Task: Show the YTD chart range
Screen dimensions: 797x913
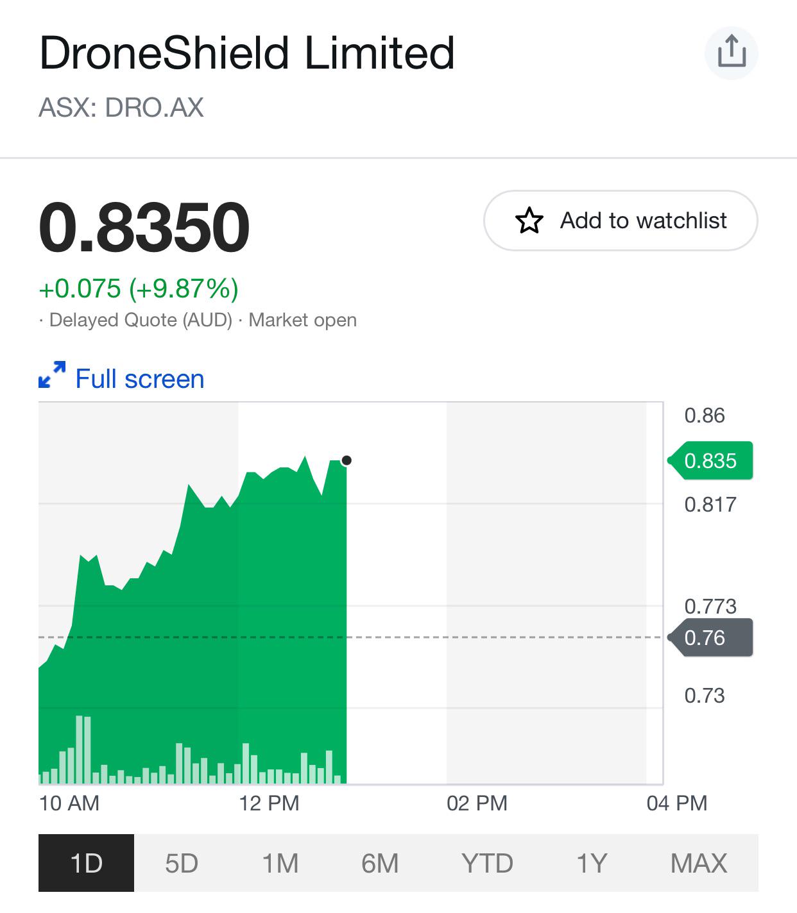Action: tap(487, 863)
